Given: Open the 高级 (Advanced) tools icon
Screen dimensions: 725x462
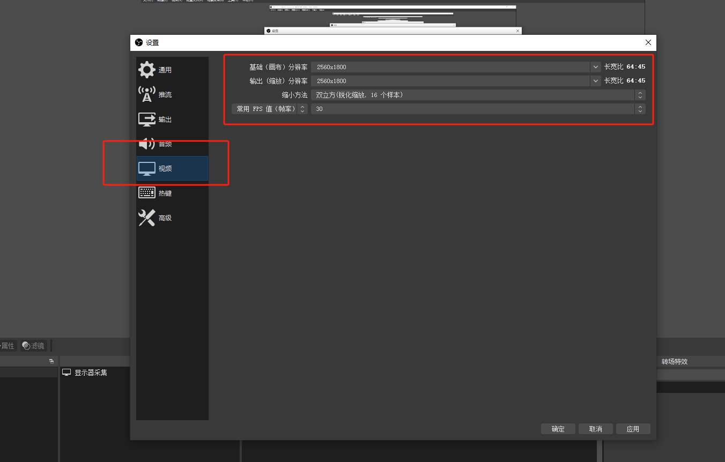Looking at the screenshot, I should point(146,218).
